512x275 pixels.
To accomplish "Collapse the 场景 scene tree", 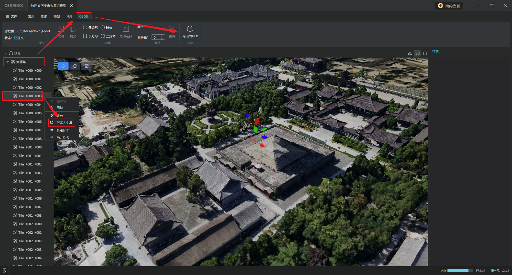I will coord(6,53).
